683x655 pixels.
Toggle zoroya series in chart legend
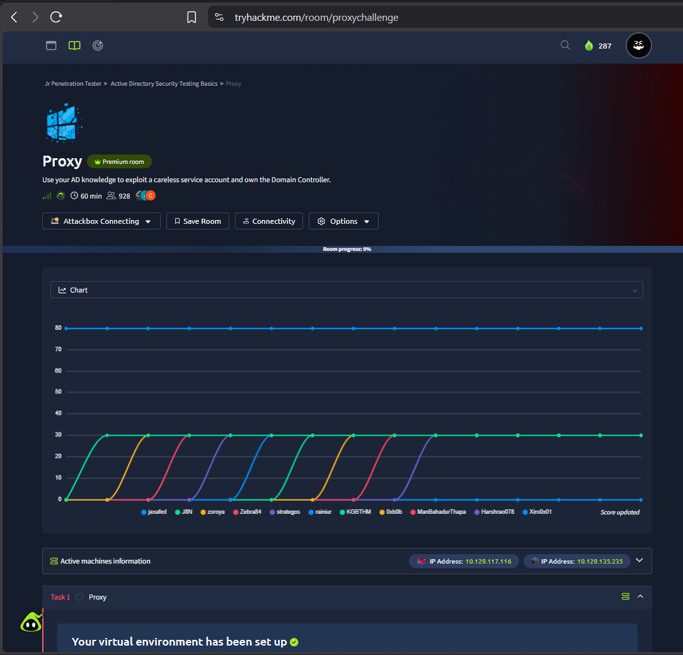point(212,512)
